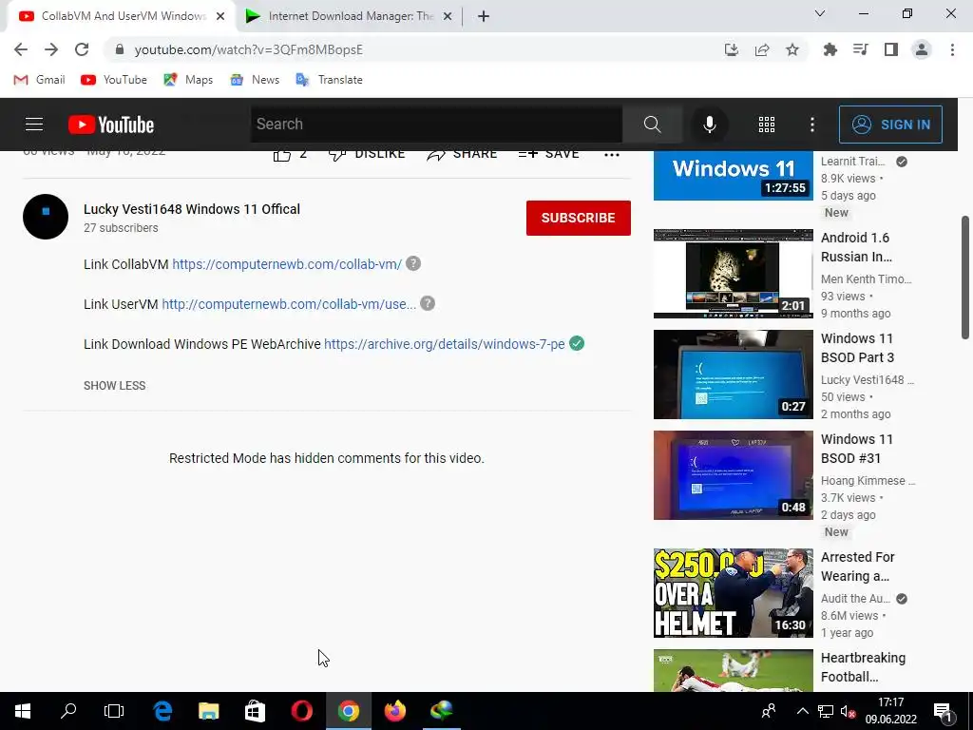Open the Maps bookmark
This screenshot has height=730, width=973.
tap(188, 80)
